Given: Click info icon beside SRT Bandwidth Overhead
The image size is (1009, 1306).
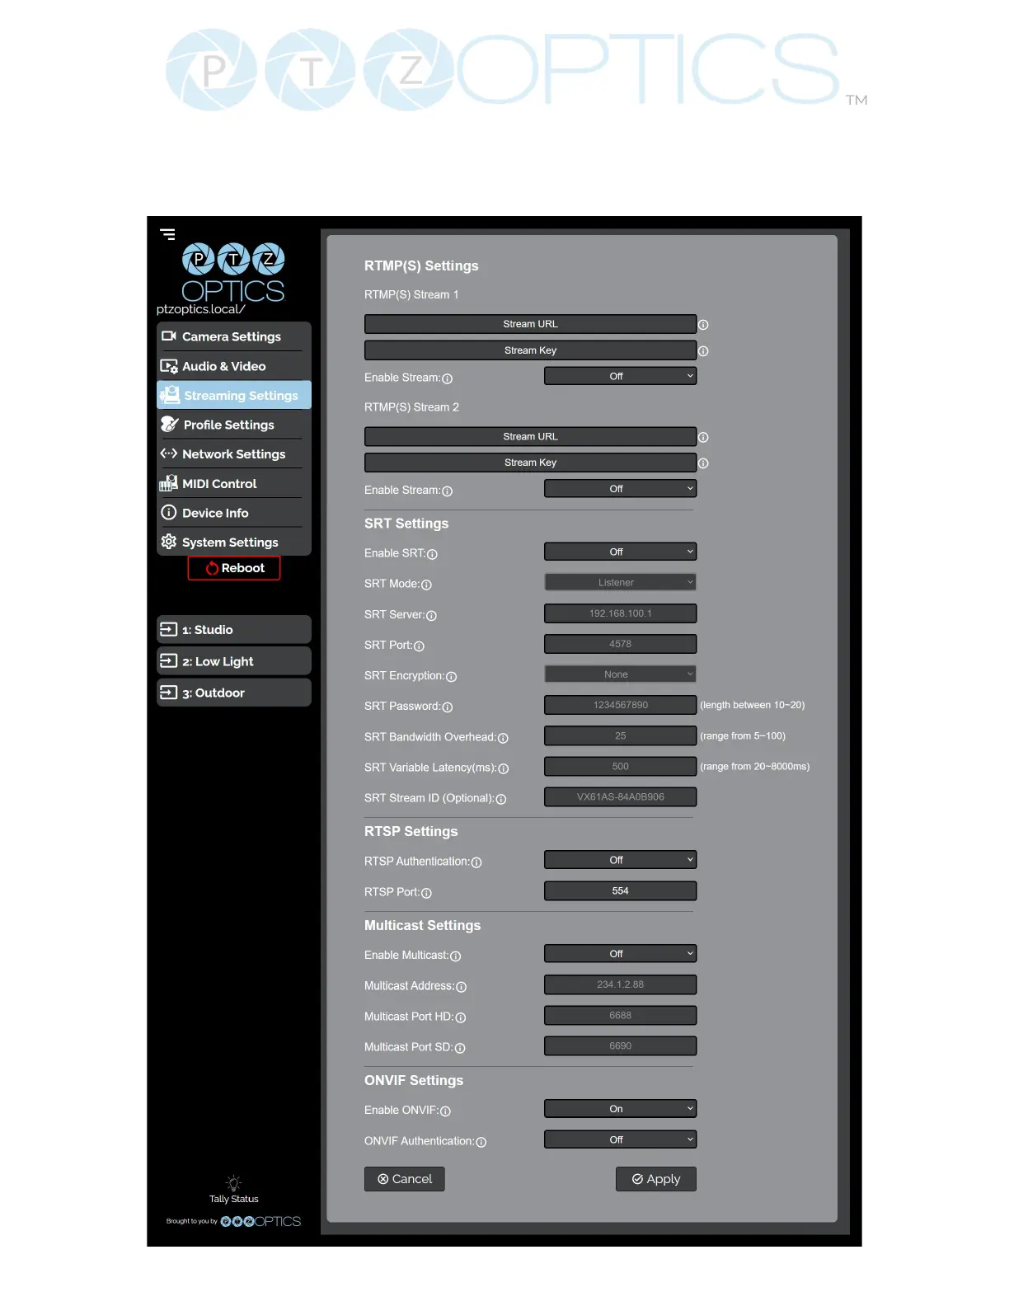Looking at the screenshot, I should coord(504,739).
